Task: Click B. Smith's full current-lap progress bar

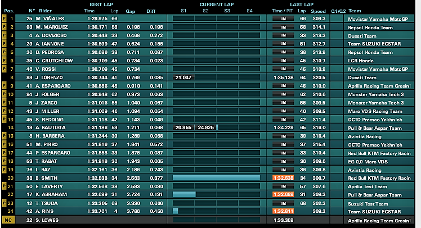Action: 216,177
